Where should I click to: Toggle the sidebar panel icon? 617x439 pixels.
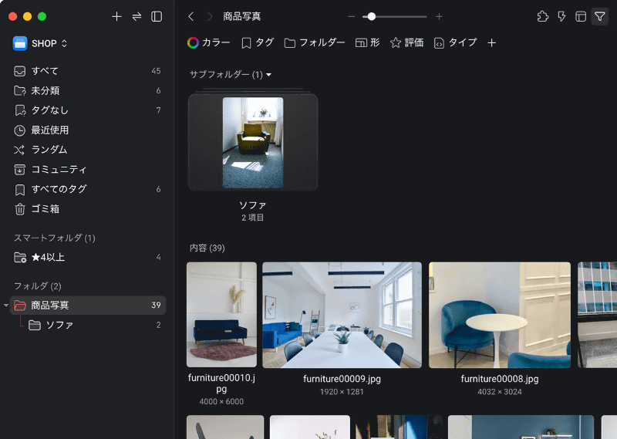157,16
